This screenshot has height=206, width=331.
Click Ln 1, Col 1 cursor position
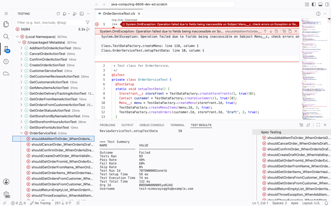click(260, 203)
